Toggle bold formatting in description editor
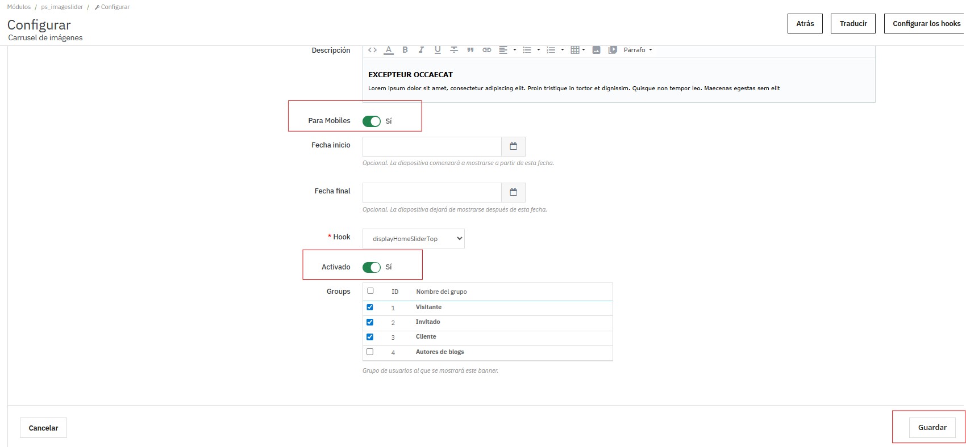Image resolution: width=966 pixels, height=447 pixels. coord(405,50)
